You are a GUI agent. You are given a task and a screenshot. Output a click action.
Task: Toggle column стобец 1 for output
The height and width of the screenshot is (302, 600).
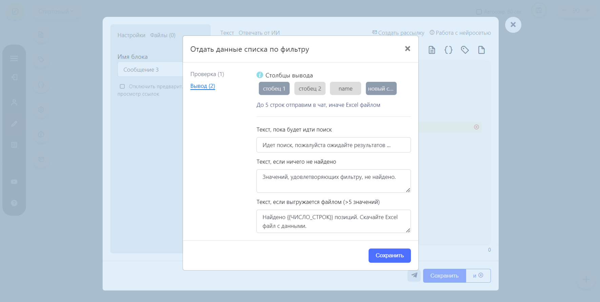click(x=274, y=89)
